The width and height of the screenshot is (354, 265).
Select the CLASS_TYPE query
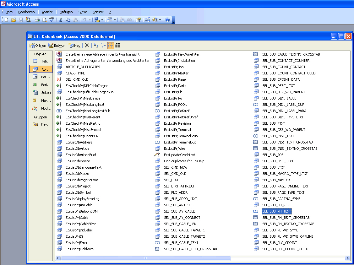75,73
